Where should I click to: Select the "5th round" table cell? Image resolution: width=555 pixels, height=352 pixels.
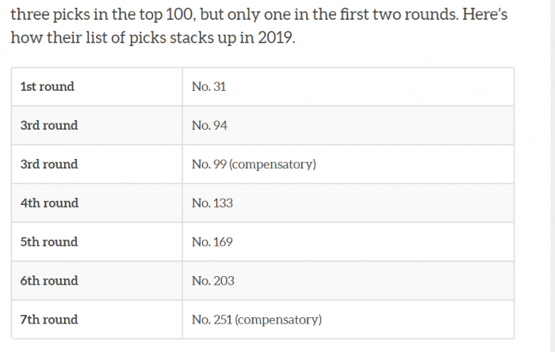pos(49,241)
